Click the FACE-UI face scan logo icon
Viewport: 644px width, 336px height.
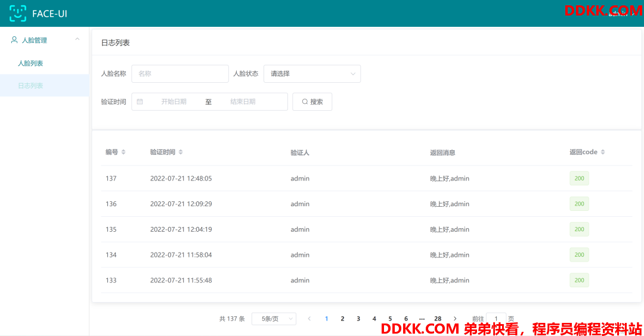tap(18, 13)
